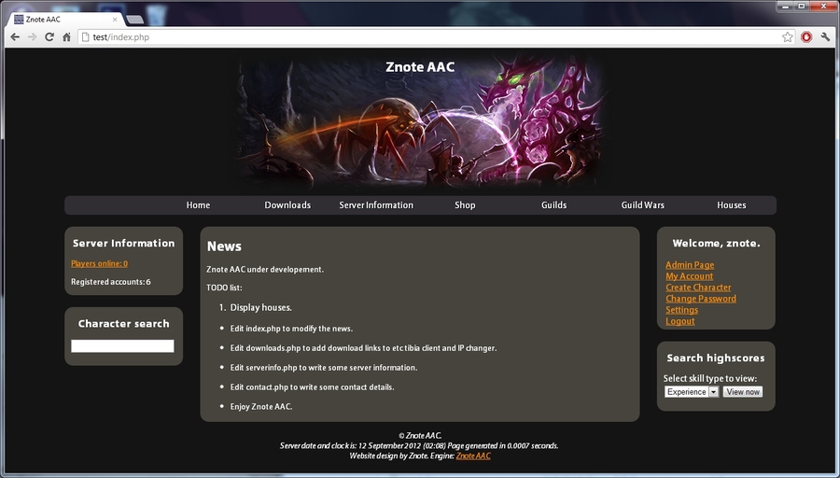Click the red extension icon in toolbar
This screenshot has height=478, width=840.
point(806,37)
